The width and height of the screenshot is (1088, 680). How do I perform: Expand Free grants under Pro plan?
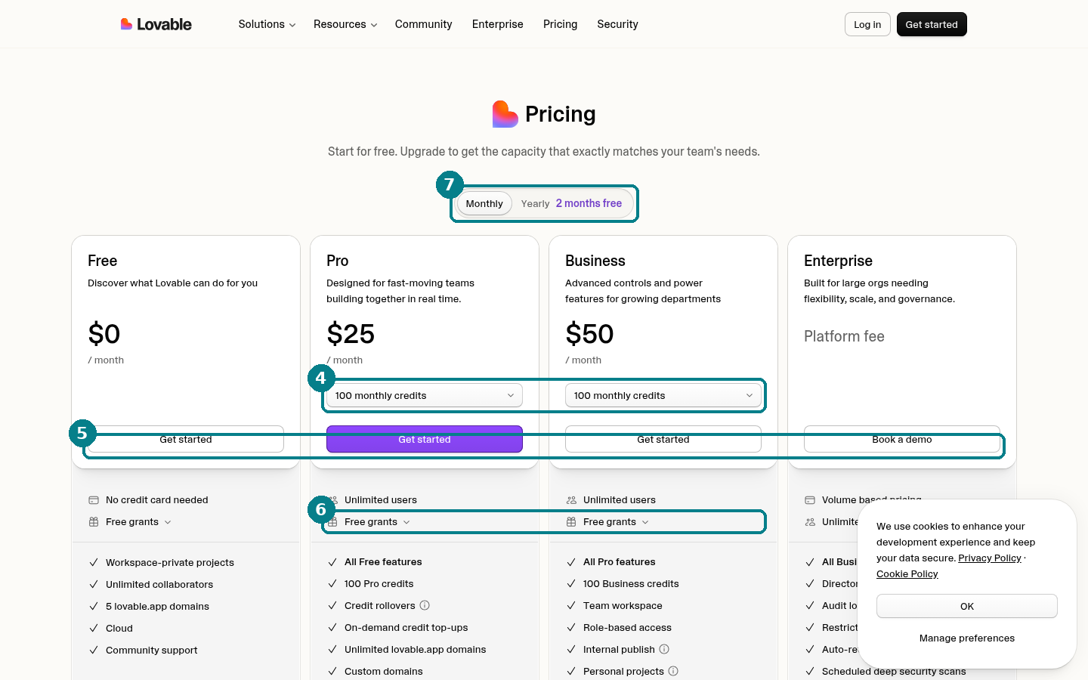(377, 522)
